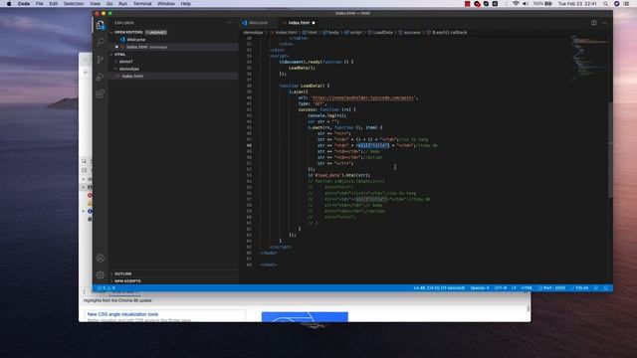Click the split editor right icon
Viewport: 637px width, 358px height.
(x=594, y=23)
